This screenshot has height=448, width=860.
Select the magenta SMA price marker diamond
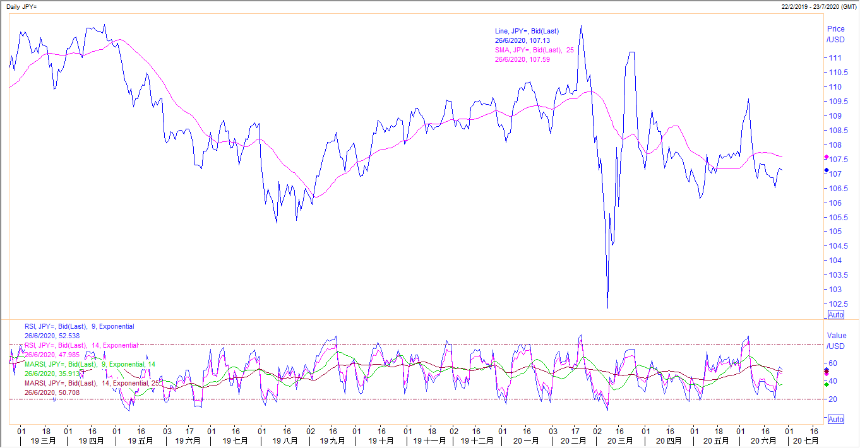pyautogui.click(x=826, y=157)
